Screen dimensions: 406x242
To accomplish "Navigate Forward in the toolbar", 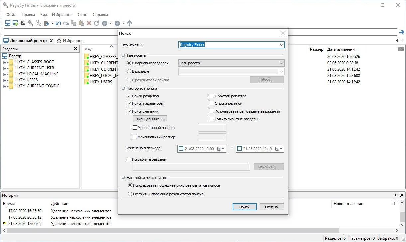I will click(117, 23).
